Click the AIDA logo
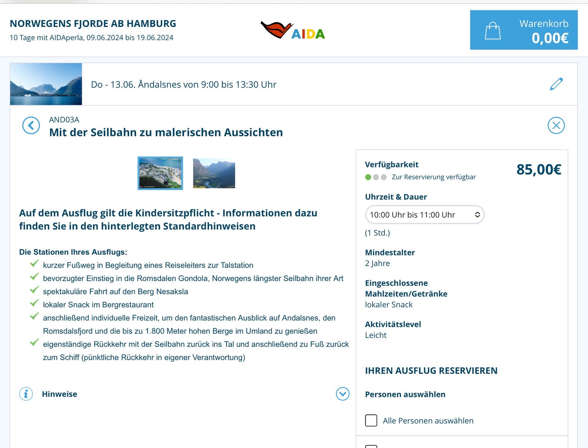The image size is (588, 448). pyautogui.click(x=293, y=31)
